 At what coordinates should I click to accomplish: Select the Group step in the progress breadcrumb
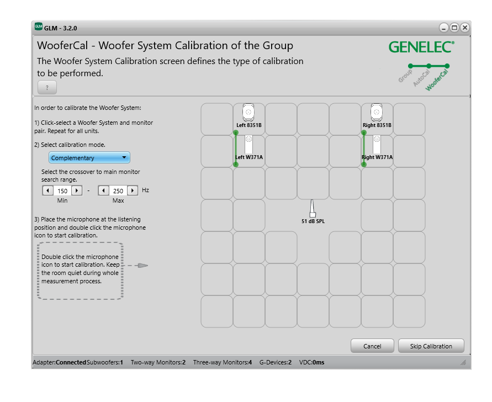click(x=409, y=70)
